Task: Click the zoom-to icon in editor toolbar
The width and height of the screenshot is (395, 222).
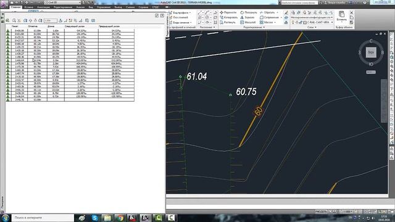Action: click(14, 20)
